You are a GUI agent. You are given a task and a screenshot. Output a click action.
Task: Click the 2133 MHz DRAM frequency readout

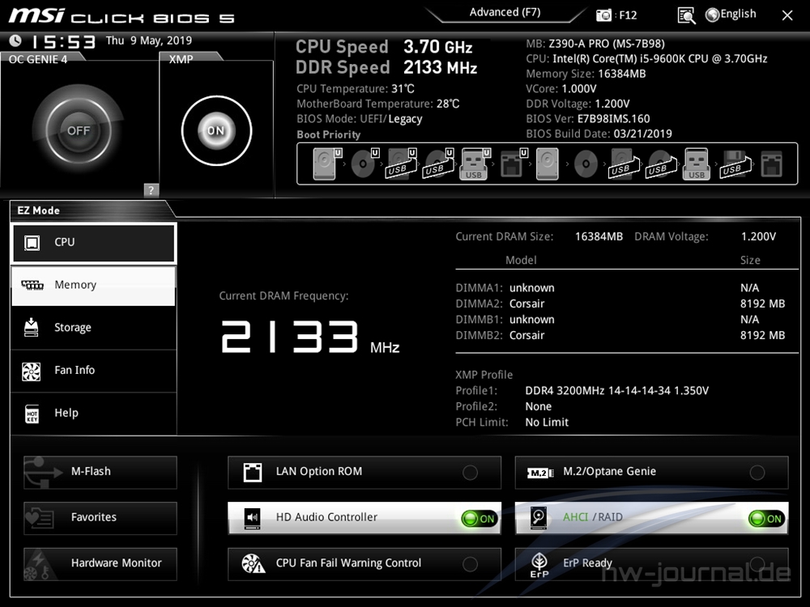point(310,337)
